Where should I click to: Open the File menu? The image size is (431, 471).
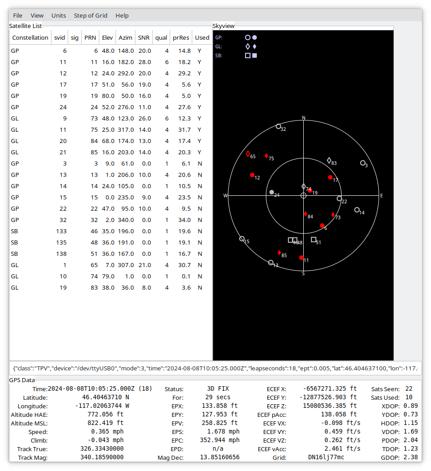18,15
